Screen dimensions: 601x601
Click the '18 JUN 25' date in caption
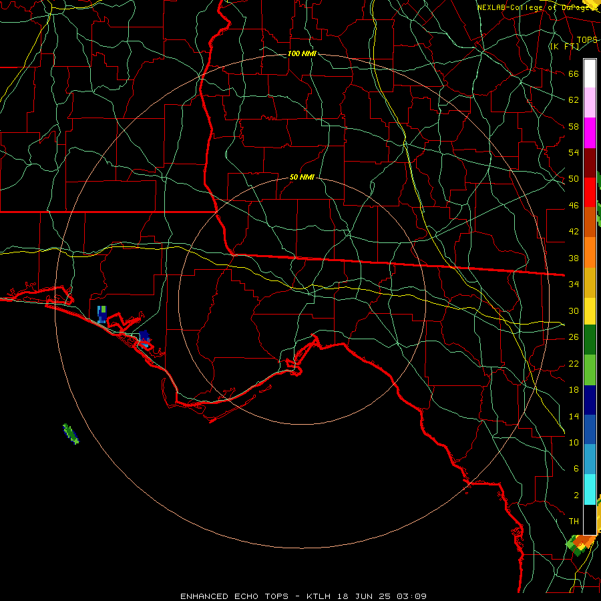pos(364,596)
